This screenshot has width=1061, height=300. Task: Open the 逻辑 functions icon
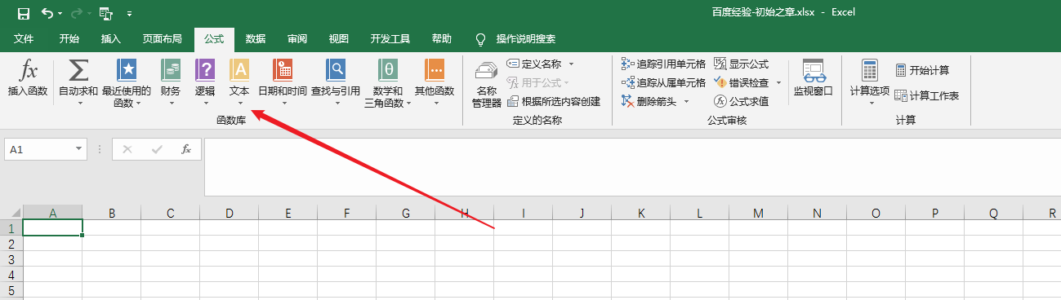tap(206, 70)
